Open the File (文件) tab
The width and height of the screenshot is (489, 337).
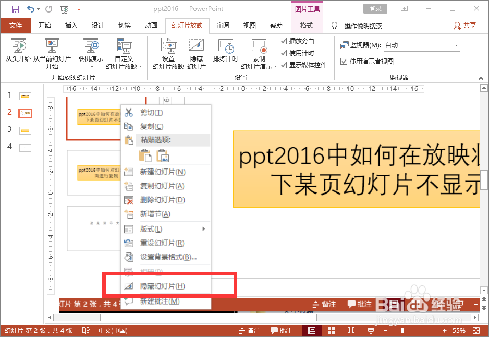click(16, 26)
